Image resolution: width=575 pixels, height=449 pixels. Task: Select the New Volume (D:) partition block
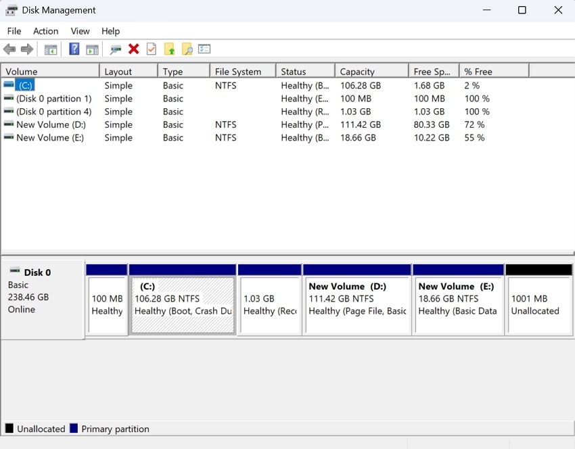(356, 300)
